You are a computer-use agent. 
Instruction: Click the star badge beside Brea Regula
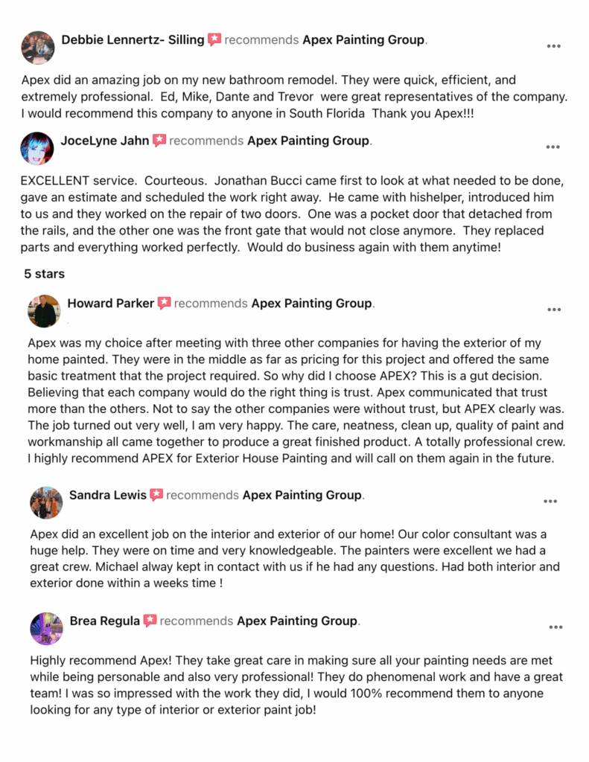(150, 621)
